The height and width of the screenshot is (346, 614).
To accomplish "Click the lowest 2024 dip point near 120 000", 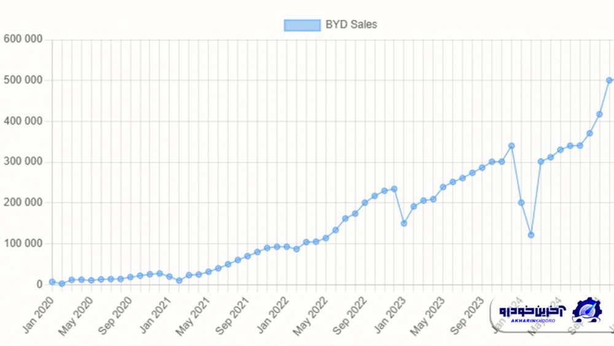I will tap(530, 235).
